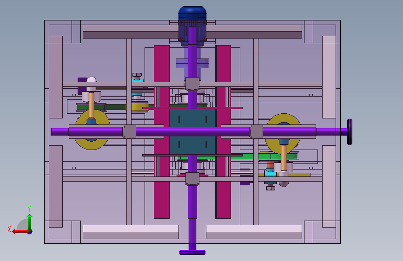Select the flange at horizontal shaft's right end
403x261 pixels.
click(350, 132)
